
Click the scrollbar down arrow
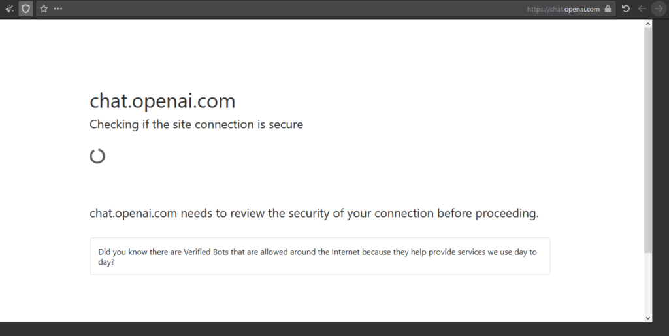click(x=648, y=318)
